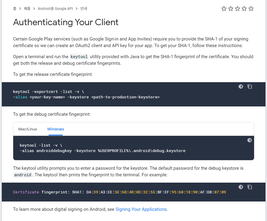Toggle dark theme on fingerprint example block
This screenshot has width=267, height=221.
click(x=241, y=187)
